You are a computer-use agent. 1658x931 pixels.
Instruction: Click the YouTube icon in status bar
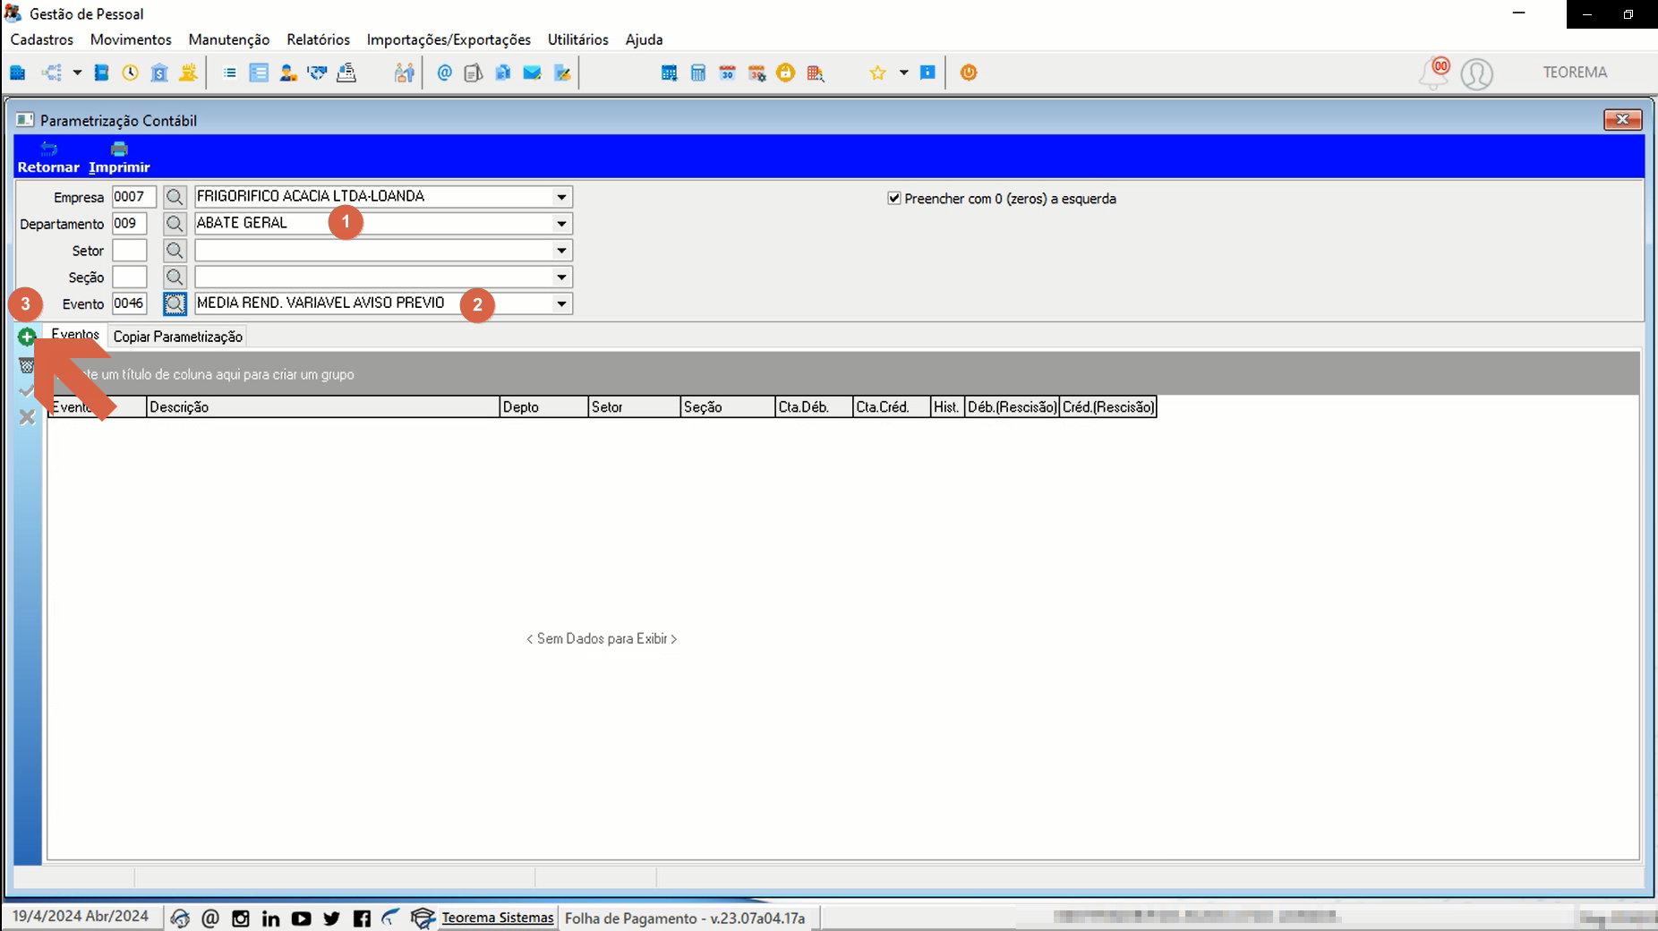pos(301,918)
